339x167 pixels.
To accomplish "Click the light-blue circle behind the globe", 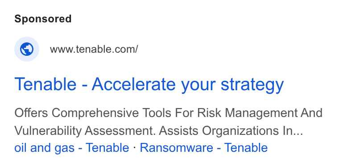I will pos(27,49).
